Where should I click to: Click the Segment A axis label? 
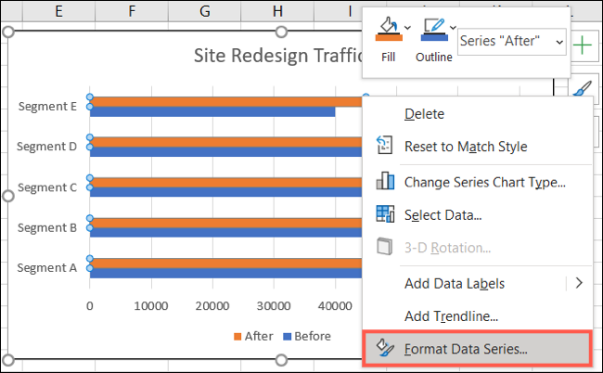(x=47, y=267)
